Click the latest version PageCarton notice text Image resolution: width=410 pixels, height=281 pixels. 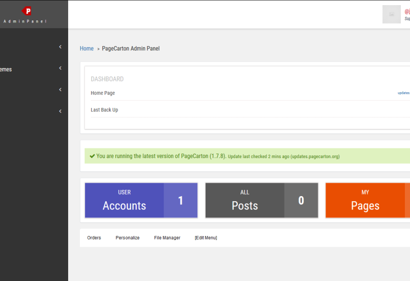161,156
